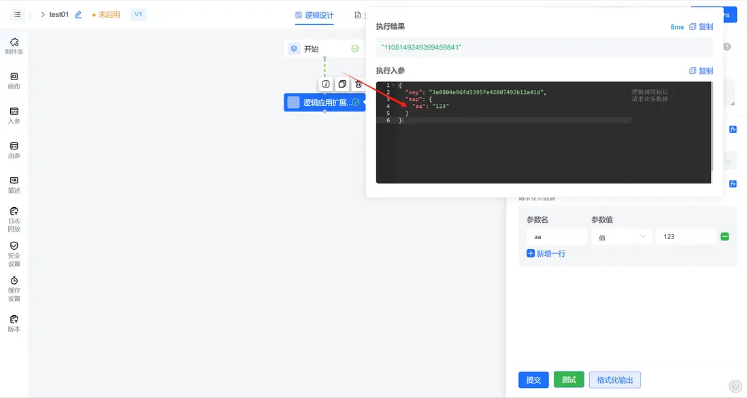Click the 参数名 column header

pyautogui.click(x=537, y=219)
